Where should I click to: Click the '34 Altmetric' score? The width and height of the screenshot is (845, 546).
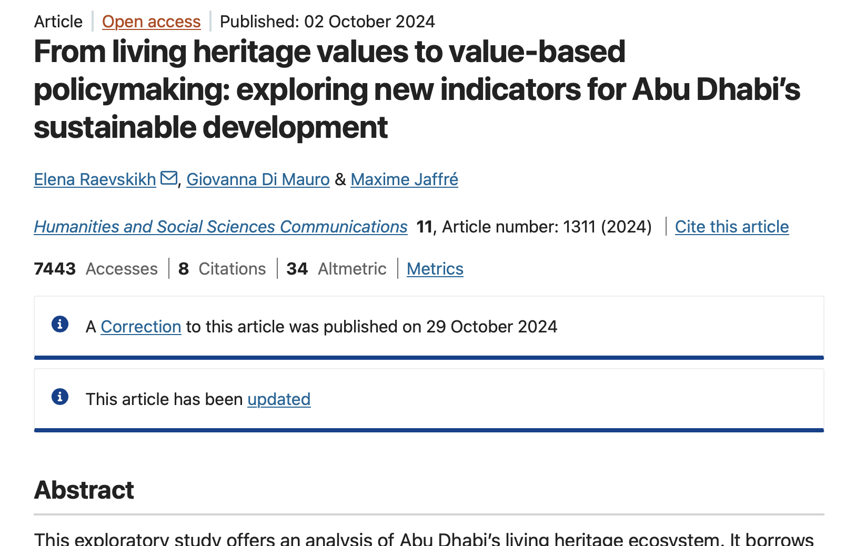[x=336, y=269]
